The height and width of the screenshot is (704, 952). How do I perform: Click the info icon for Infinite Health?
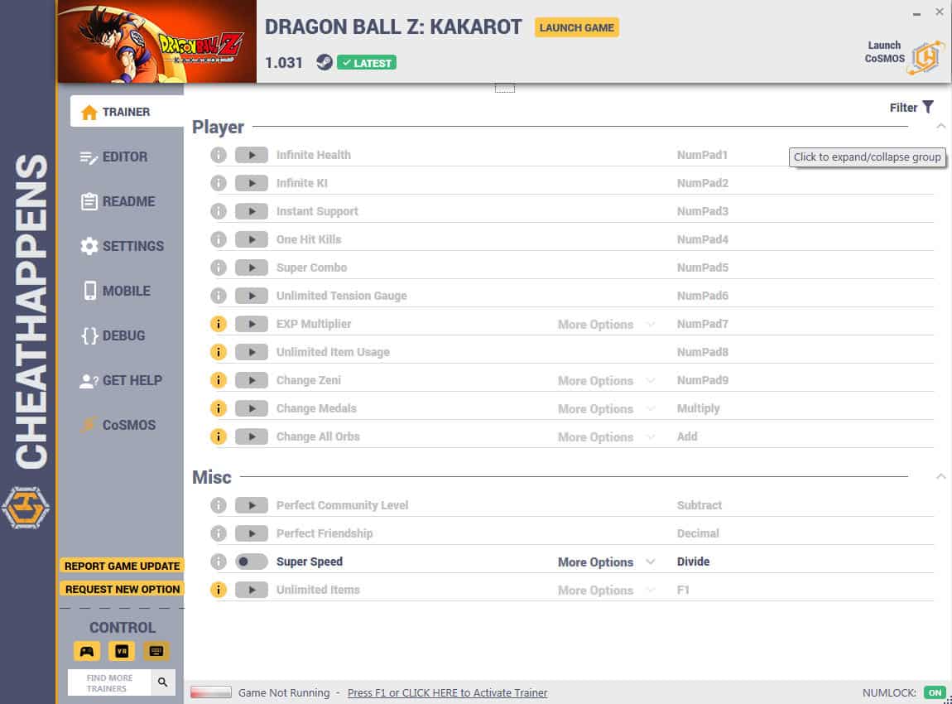tap(219, 155)
